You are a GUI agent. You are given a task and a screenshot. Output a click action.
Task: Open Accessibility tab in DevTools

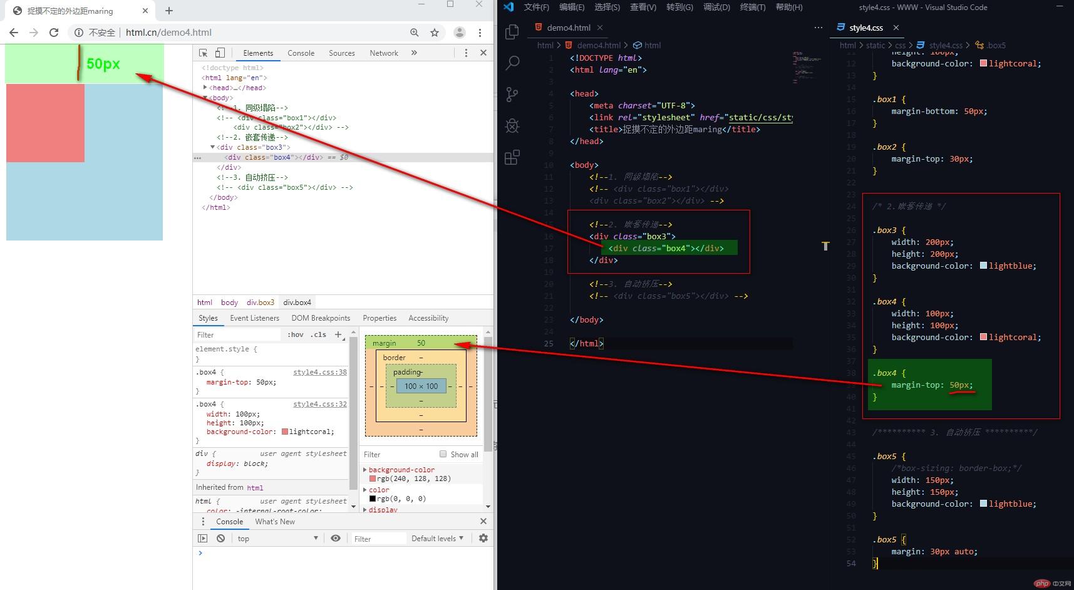(x=428, y=318)
